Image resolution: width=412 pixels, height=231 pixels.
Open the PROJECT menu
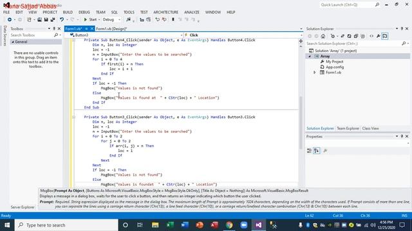click(50, 12)
